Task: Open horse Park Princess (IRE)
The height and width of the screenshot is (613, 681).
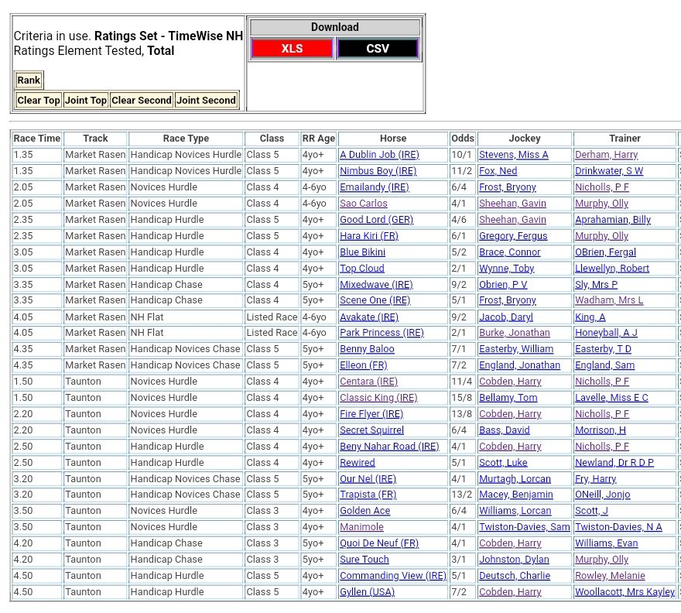Action: 382,333
